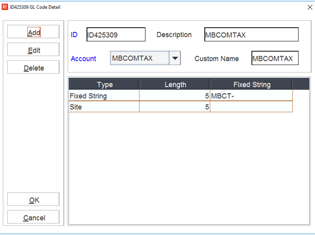Click into the Description field
The image size is (315, 235).
pyautogui.click(x=251, y=35)
